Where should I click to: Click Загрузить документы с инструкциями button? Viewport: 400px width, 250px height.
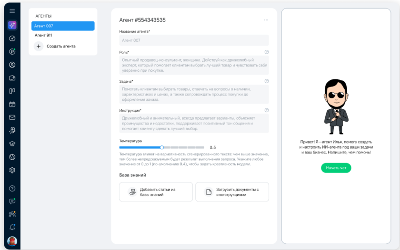tap(232, 192)
